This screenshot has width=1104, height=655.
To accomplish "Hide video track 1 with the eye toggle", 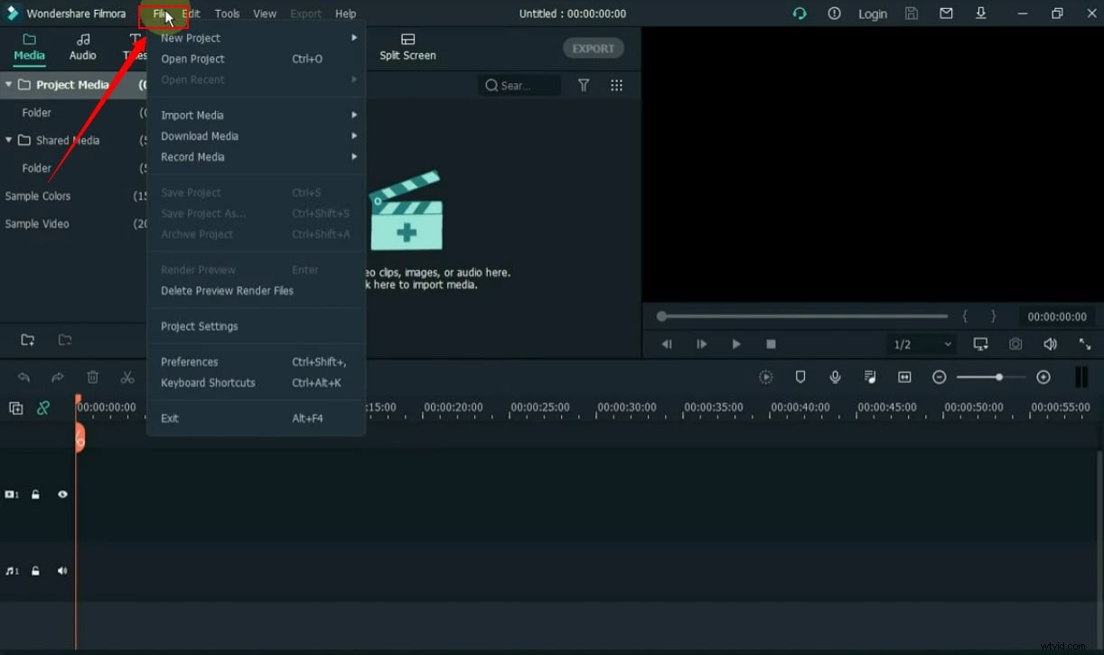I will pyautogui.click(x=62, y=494).
